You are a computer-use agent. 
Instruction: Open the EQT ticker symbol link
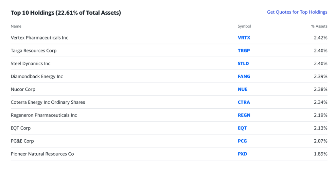(x=242, y=128)
